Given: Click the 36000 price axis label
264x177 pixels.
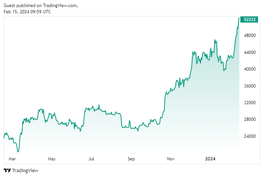Looking at the screenshot, I should point(250,86).
